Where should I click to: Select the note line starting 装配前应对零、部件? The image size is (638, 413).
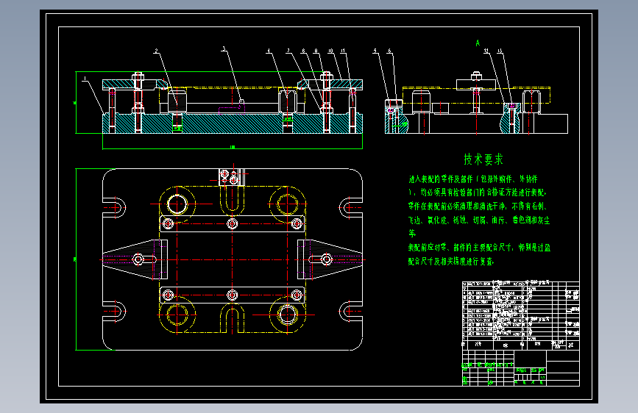pyautogui.click(x=479, y=247)
